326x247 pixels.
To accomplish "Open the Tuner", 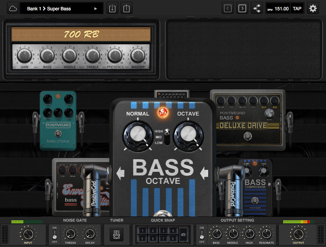I will 117,234.
